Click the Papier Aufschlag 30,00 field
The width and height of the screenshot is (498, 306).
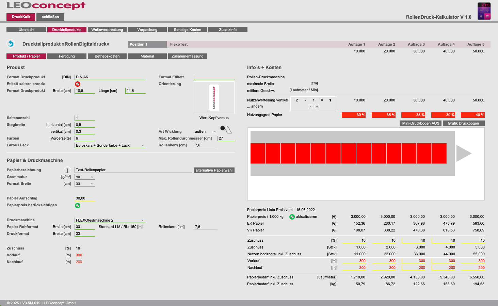pyautogui.click(x=84, y=198)
